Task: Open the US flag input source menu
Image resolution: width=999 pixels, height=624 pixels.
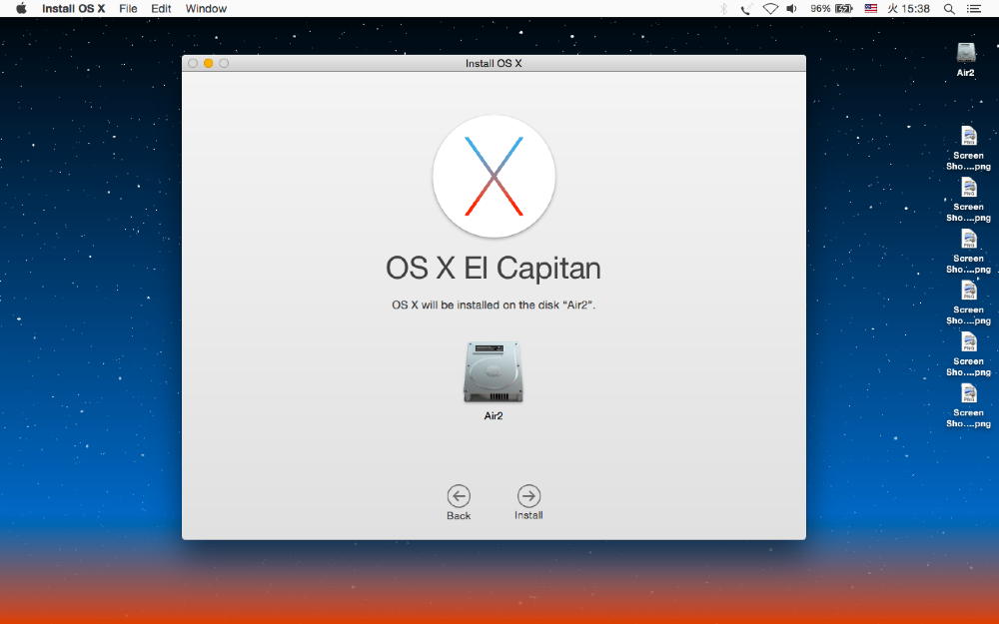Action: (870, 8)
